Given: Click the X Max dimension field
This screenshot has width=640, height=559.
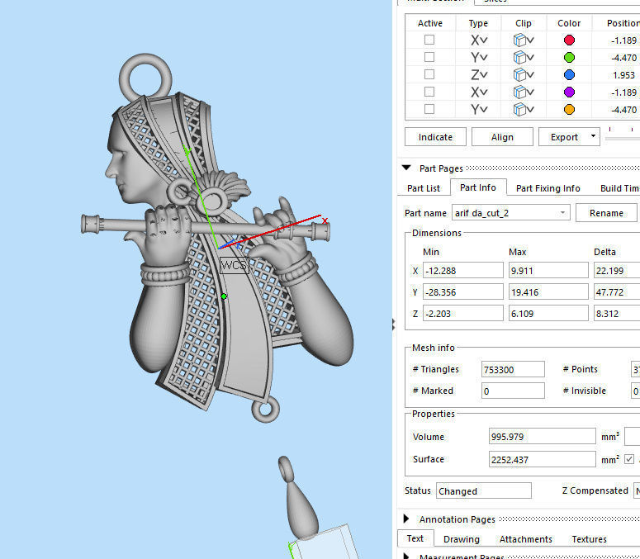Looking at the screenshot, I should click(548, 271).
